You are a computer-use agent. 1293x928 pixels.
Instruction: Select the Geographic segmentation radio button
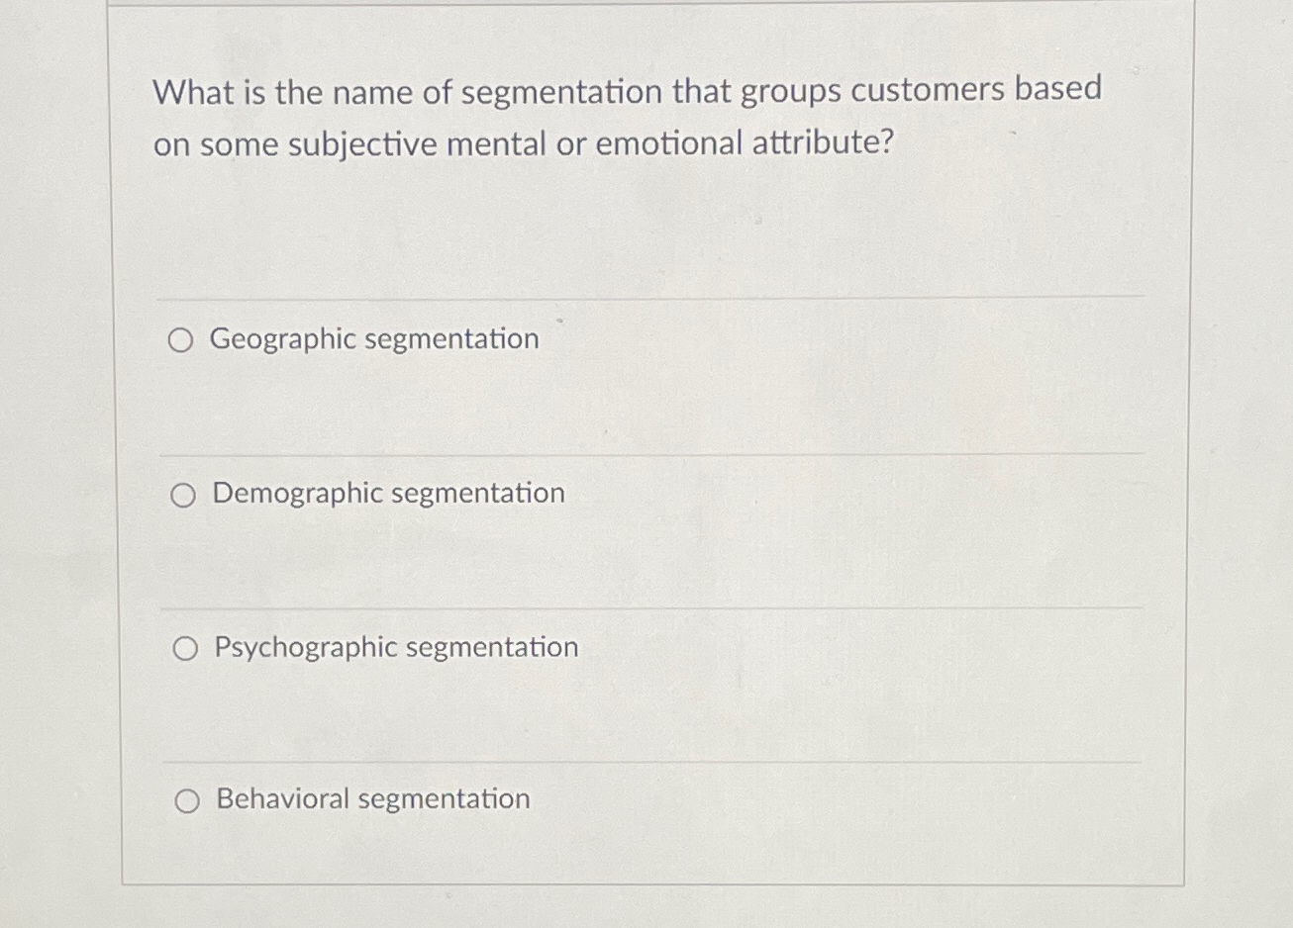pos(182,339)
